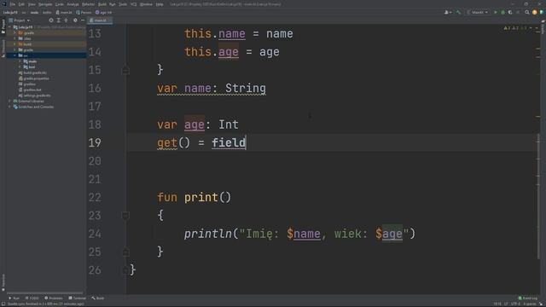Screen dimensions: 546x307
Task: Toggle the Project side tool window tab
Action: 3,26
